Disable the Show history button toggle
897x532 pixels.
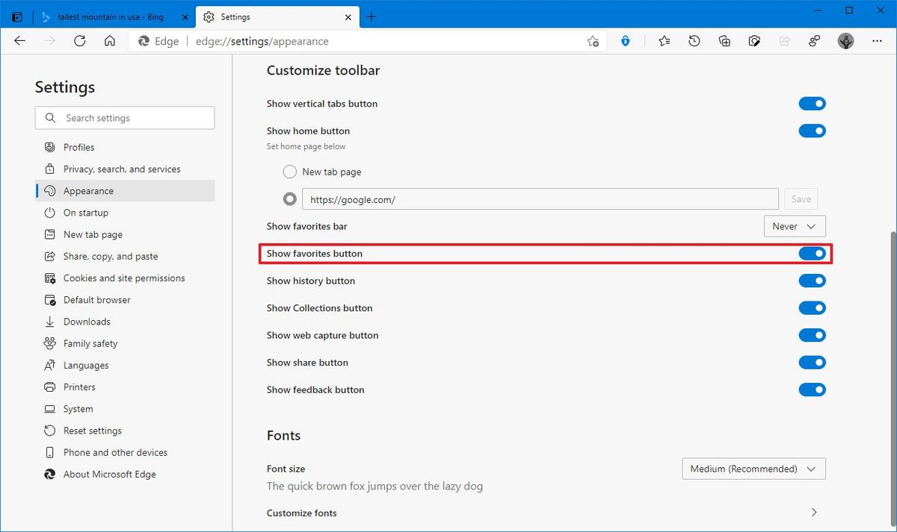(x=813, y=281)
